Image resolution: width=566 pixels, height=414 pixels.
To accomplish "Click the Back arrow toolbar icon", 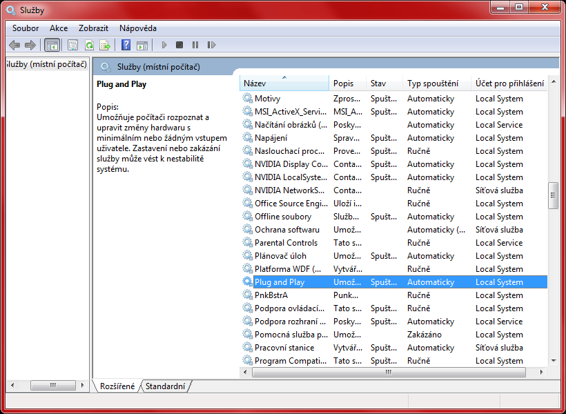I will pos(14,45).
